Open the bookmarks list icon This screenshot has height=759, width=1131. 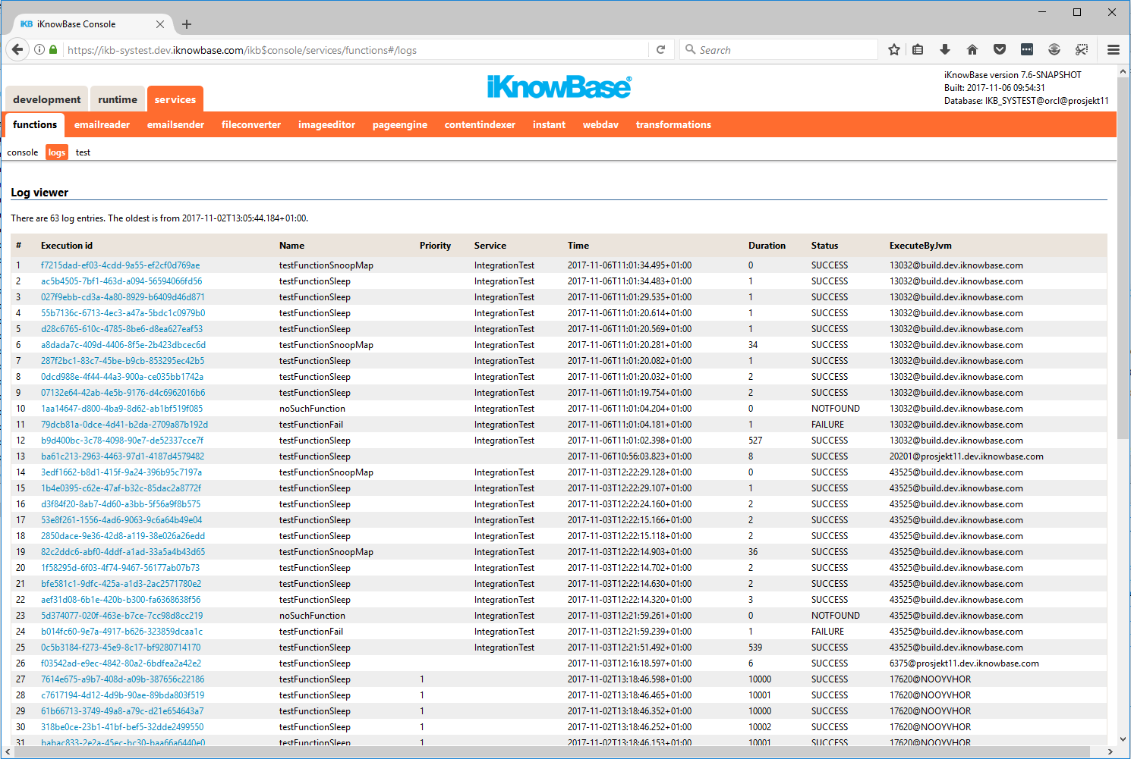click(x=918, y=50)
